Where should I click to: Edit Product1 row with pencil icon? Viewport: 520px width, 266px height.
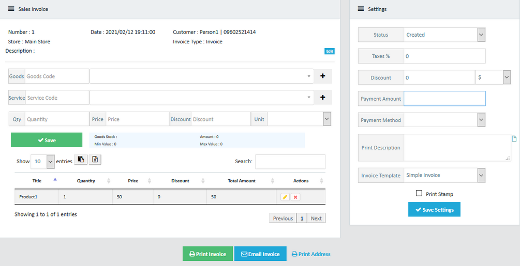pyautogui.click(x=285, y=197)
